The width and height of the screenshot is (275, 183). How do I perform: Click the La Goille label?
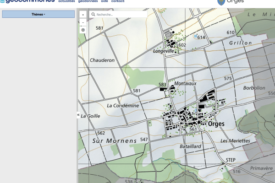click(90, 116)
